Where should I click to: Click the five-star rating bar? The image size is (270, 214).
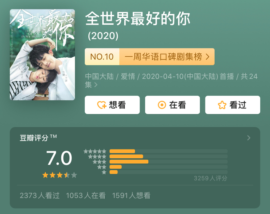point(168,151)
